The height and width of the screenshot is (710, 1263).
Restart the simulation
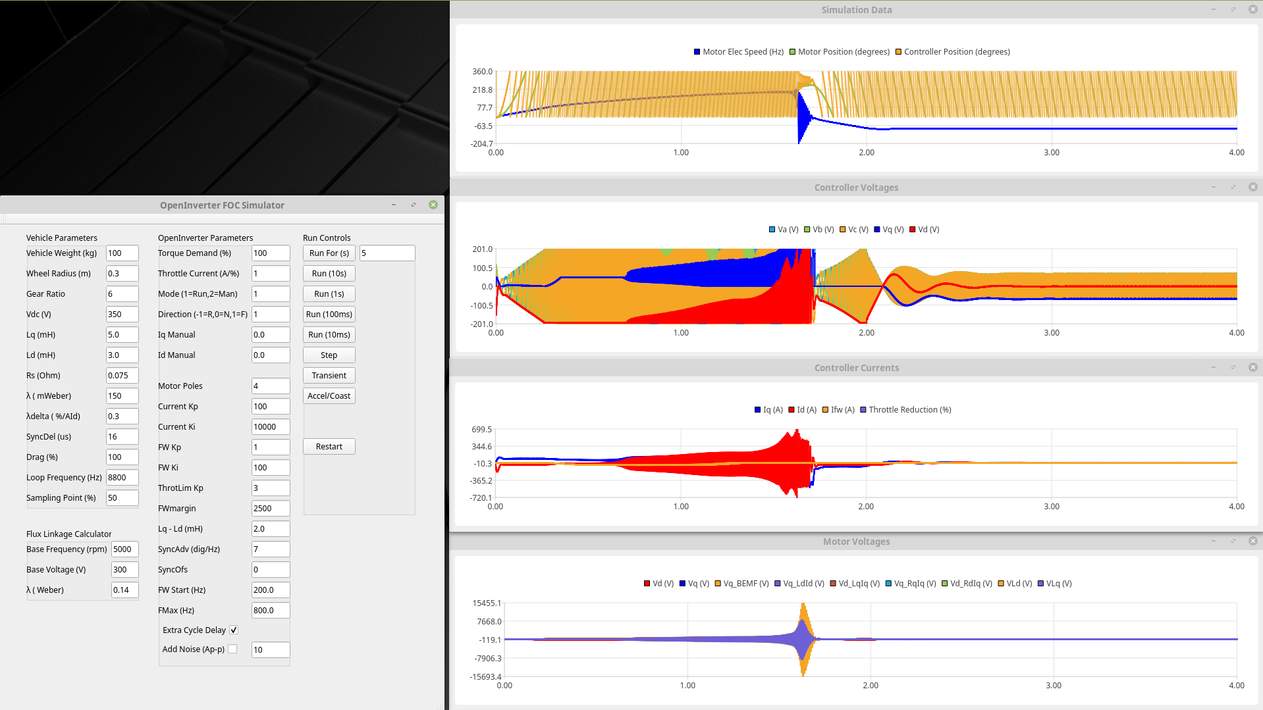[329, 446]
